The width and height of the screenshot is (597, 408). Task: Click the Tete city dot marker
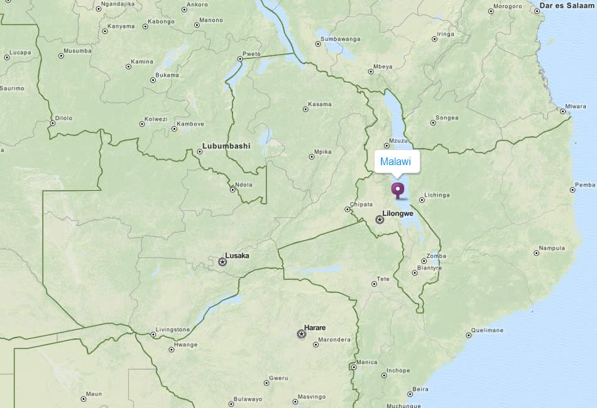click(374, 284)
